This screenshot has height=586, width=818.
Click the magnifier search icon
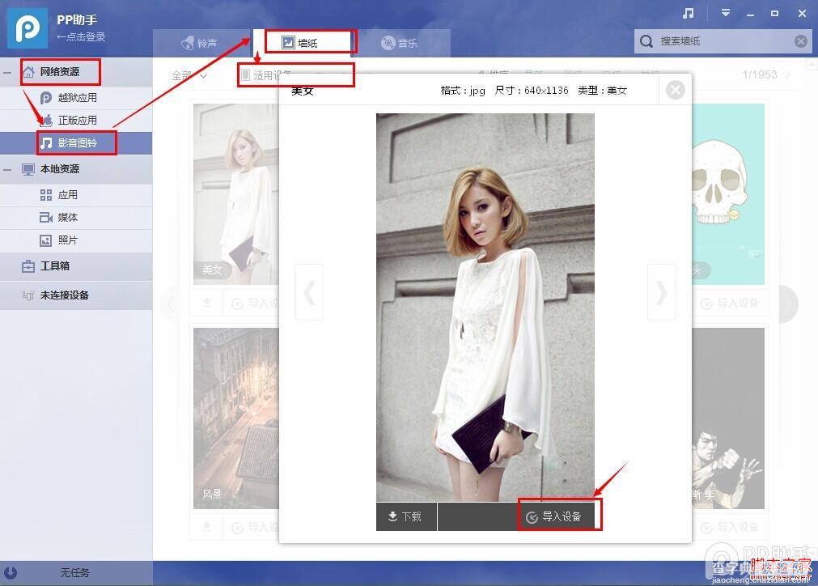click(x=646, y=41)
